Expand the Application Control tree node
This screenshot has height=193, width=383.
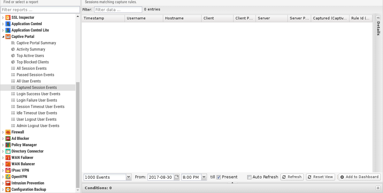pos(3,24)
